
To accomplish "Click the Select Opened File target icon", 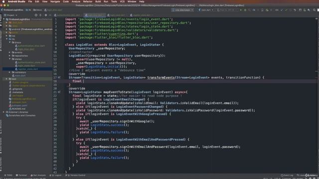I will (x=36, y=15).
